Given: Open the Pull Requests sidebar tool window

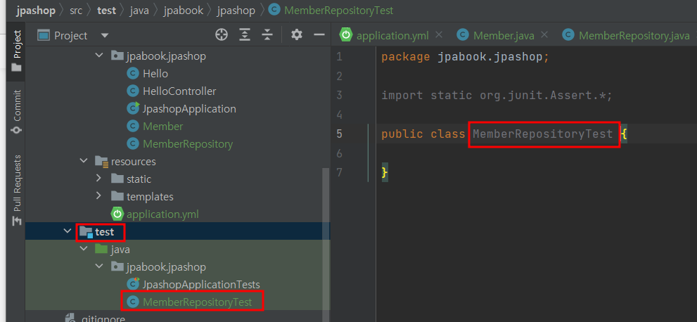Looking at the screenshot, I should [x=17, y=190].
